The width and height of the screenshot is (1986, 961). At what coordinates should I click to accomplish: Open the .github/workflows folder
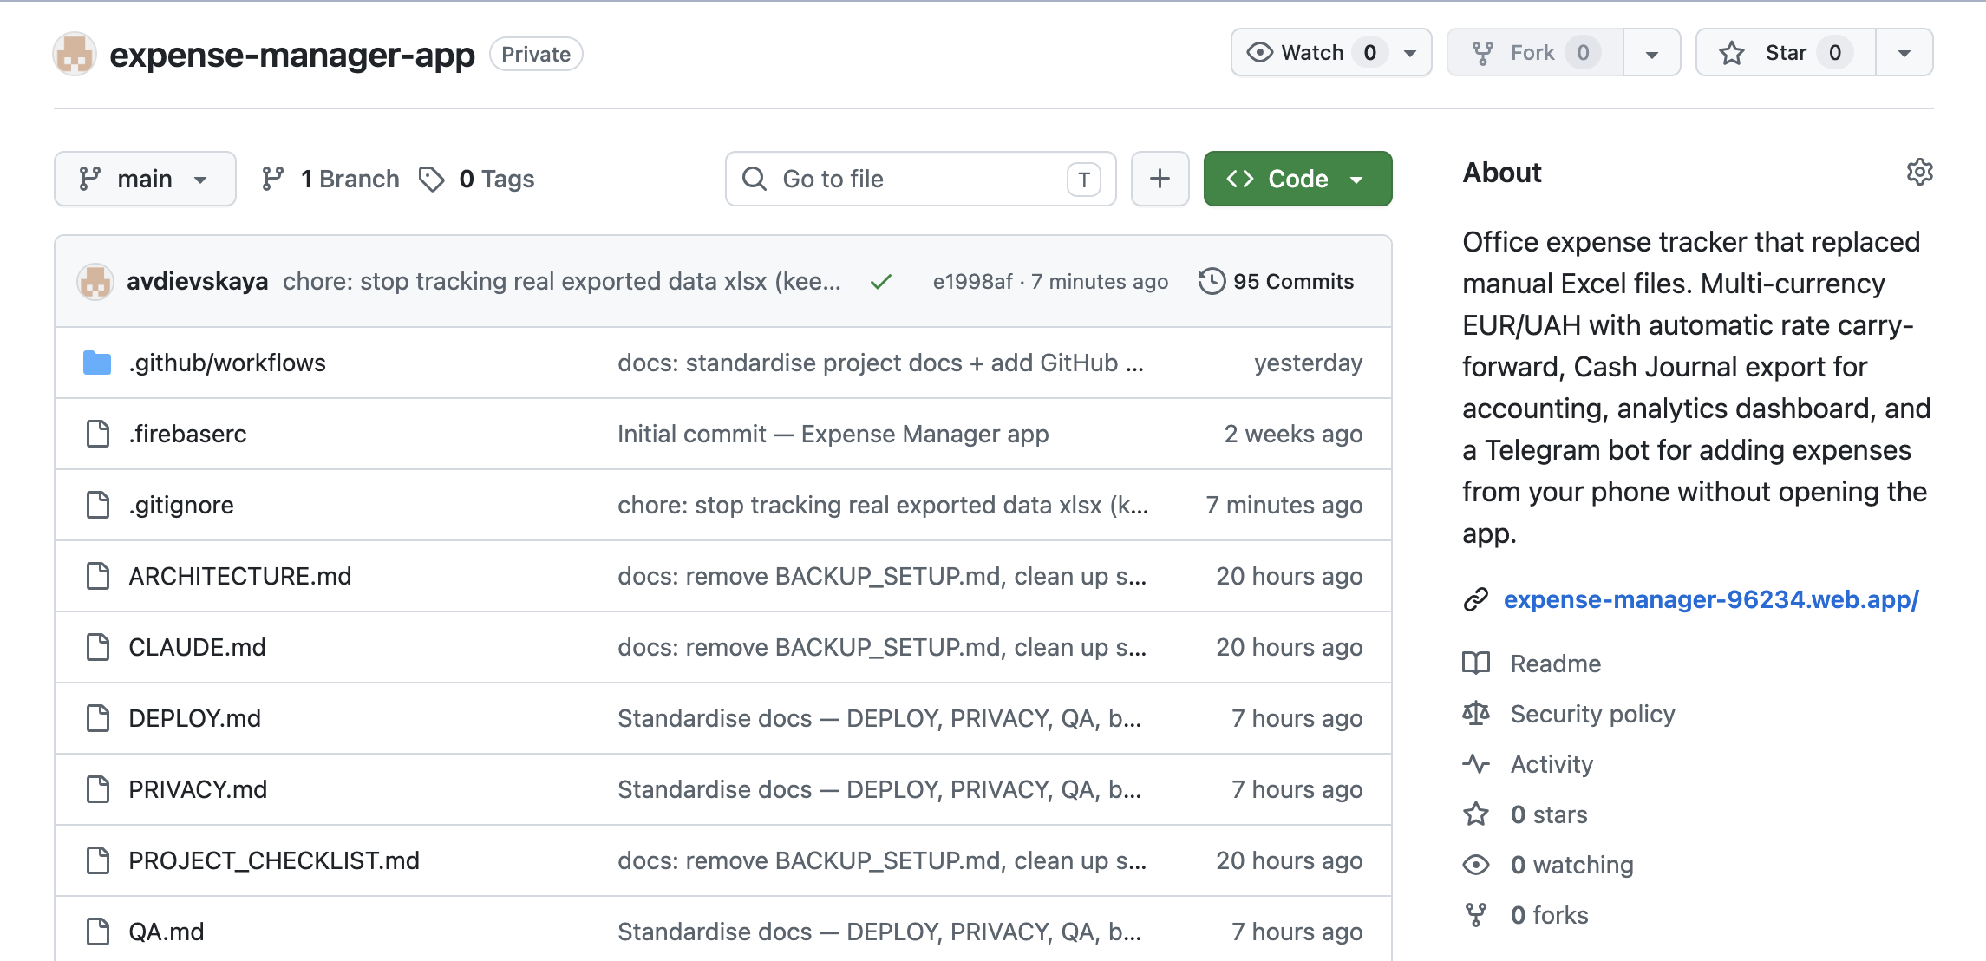click(227, 363)
